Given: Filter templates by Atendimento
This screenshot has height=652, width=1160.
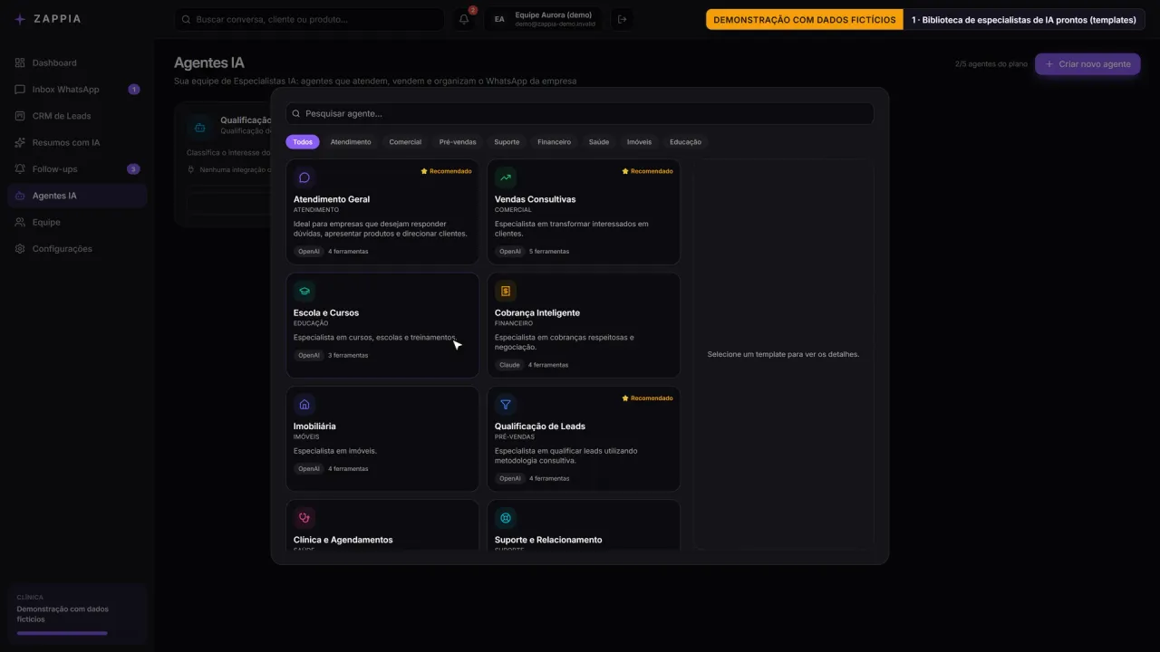Looking at the screenshot, I should click(351, 142).
